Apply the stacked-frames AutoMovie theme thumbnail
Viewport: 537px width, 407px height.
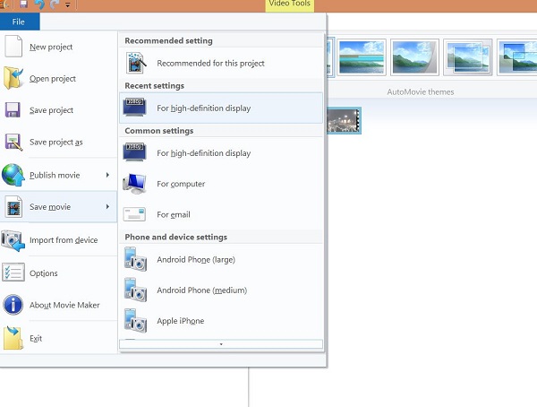(x=468, y=57)
